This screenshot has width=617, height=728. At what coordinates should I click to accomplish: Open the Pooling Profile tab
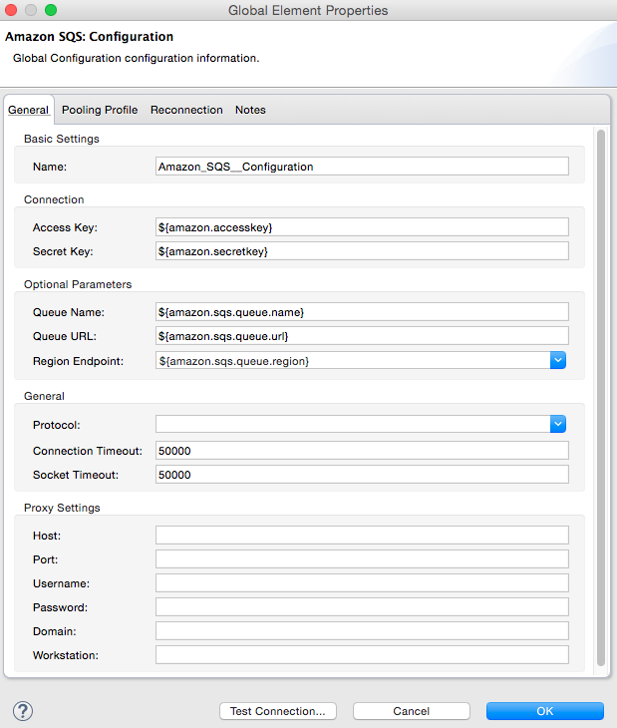click(x=100, y=110)
